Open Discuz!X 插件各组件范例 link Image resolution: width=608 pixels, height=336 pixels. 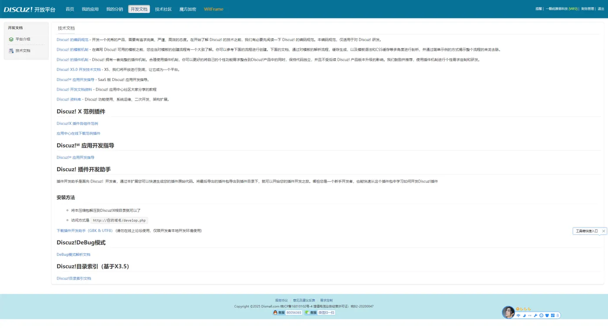click(77, 124)
